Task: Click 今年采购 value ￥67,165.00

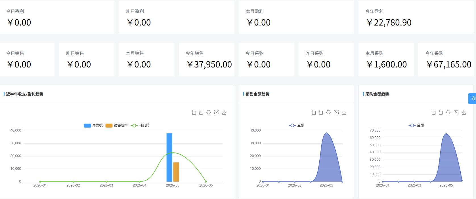Action: coord(449,65)
